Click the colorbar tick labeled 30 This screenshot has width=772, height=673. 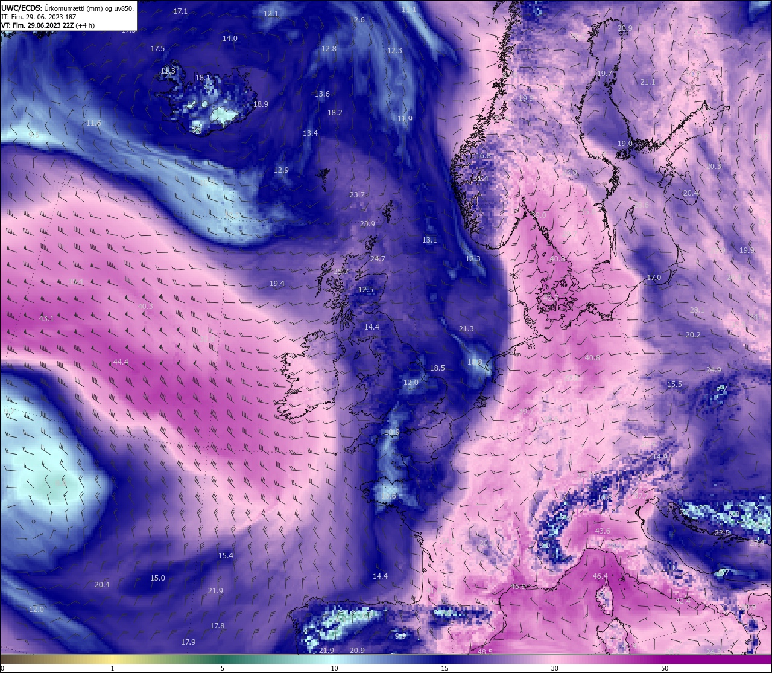[x=554, y=668]
